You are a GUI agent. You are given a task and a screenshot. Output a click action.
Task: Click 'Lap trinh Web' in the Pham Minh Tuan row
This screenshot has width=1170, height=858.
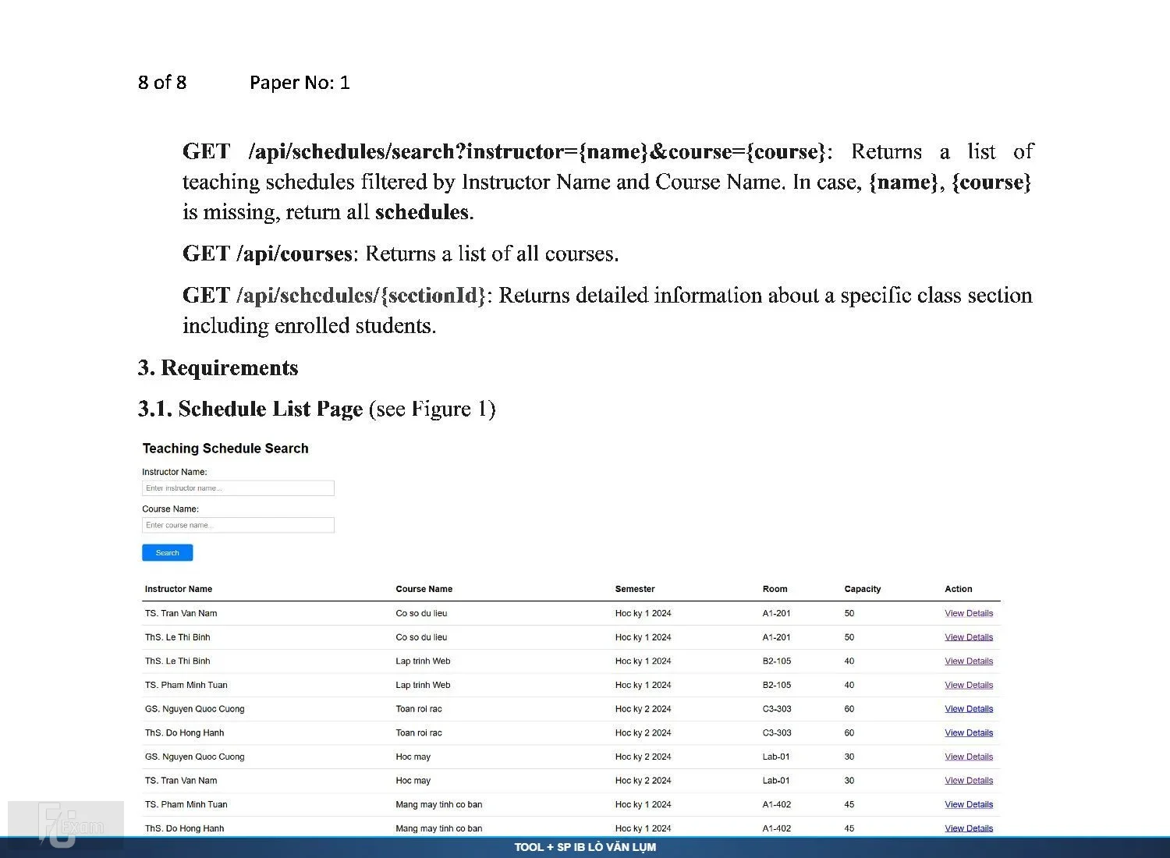click(423, 685)
